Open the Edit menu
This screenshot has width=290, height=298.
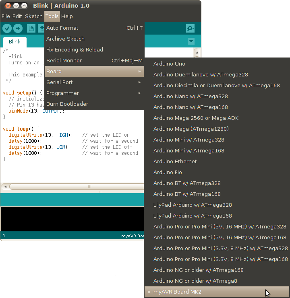click(17, 16)
